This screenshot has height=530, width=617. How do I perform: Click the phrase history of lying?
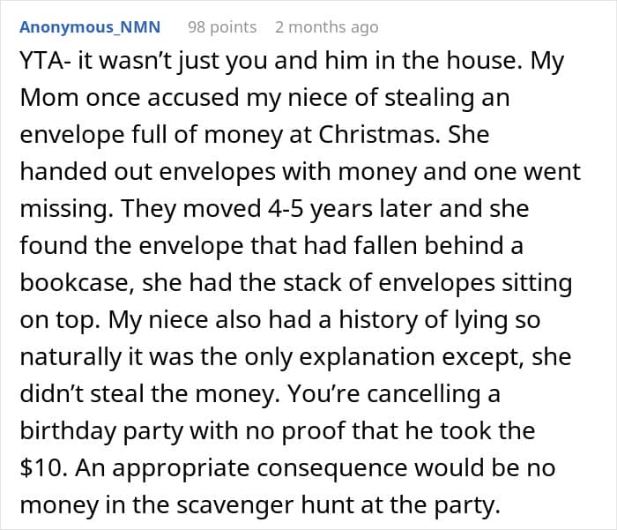[397, 321]
